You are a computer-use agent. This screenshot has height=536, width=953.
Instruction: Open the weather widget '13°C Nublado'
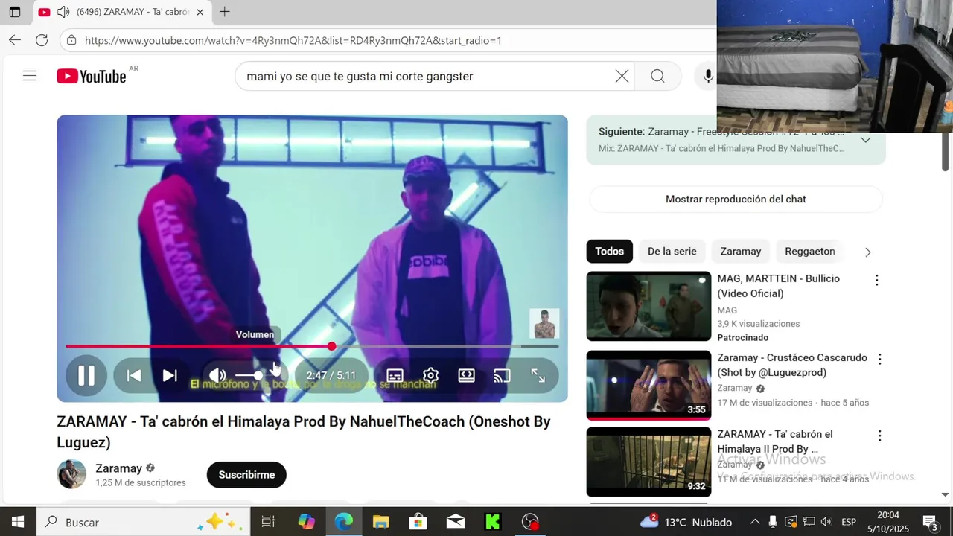(x=686, y=522)
